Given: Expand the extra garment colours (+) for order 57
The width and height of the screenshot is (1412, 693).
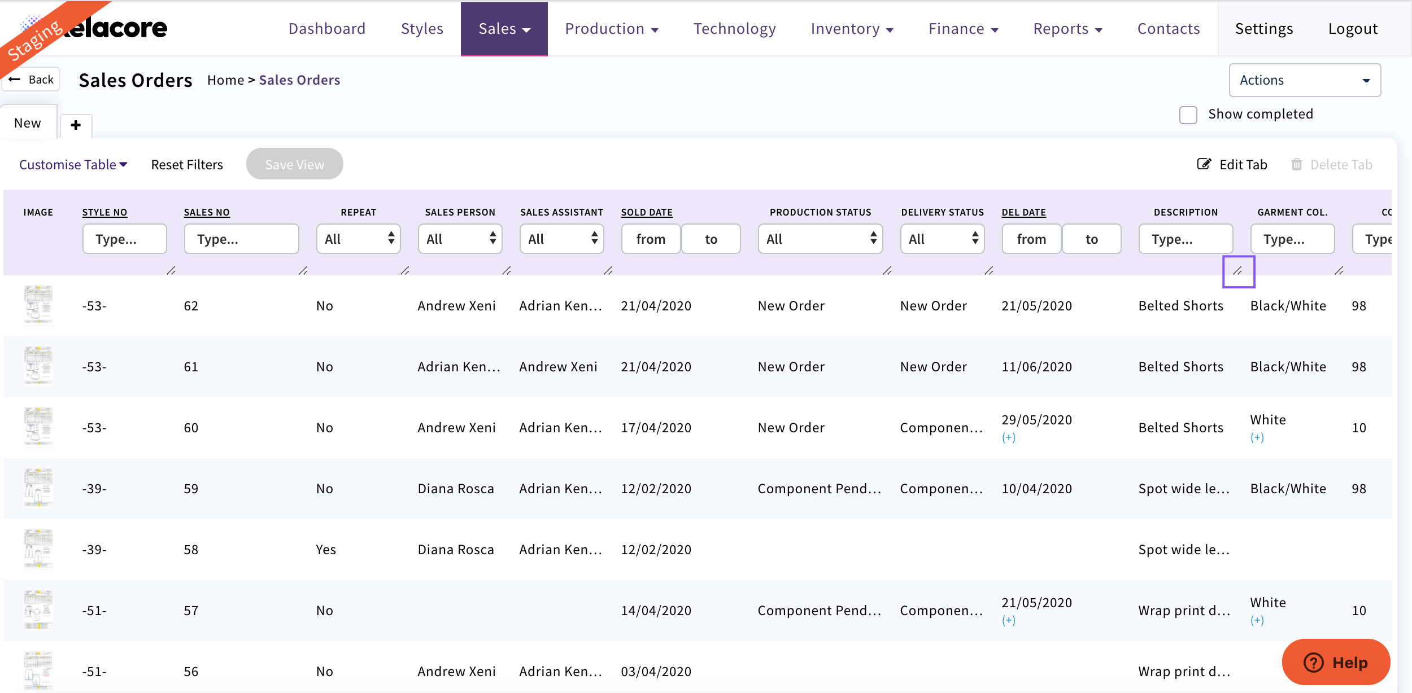Looking at the screenshot, I should click(1257, 620).
